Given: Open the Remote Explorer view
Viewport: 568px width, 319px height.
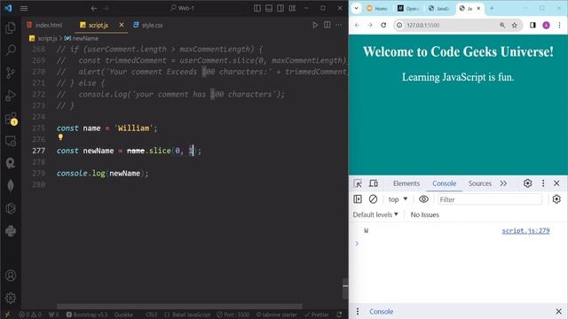Looking at the screenshot, I should [11, 141].
